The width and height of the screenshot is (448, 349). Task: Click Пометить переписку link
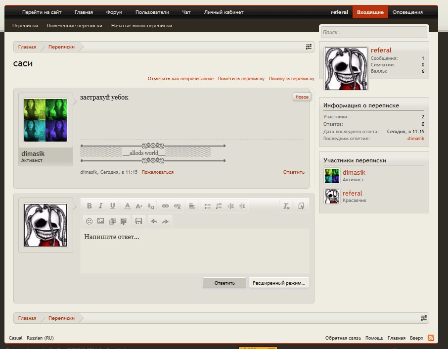(x=241, y=78)
